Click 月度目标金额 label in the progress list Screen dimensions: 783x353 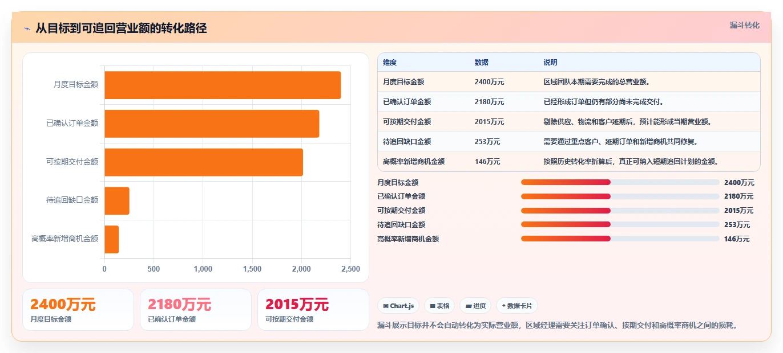pos(398,183)
